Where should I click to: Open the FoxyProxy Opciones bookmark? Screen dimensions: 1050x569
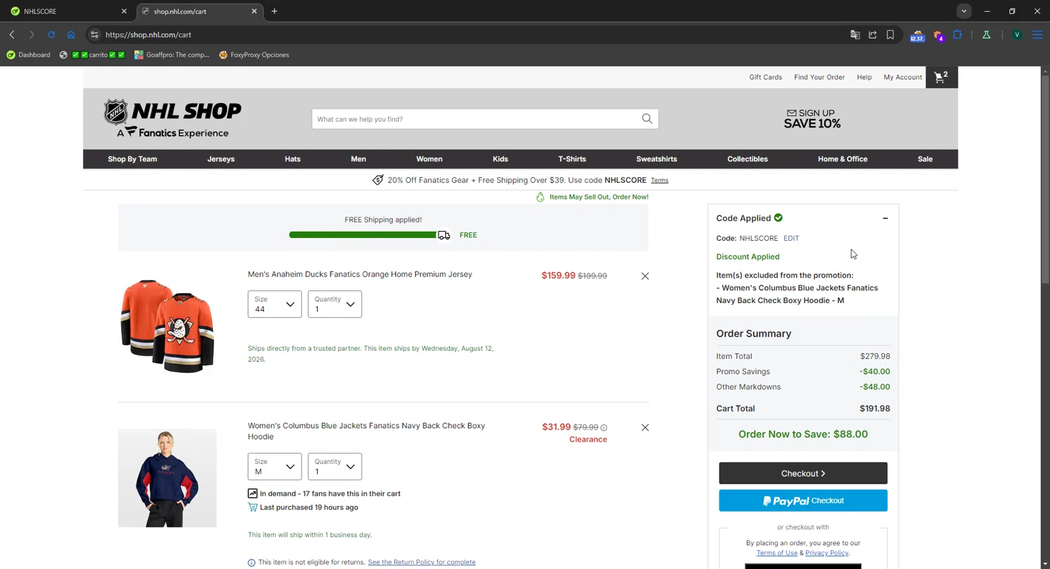click(254, 55)
